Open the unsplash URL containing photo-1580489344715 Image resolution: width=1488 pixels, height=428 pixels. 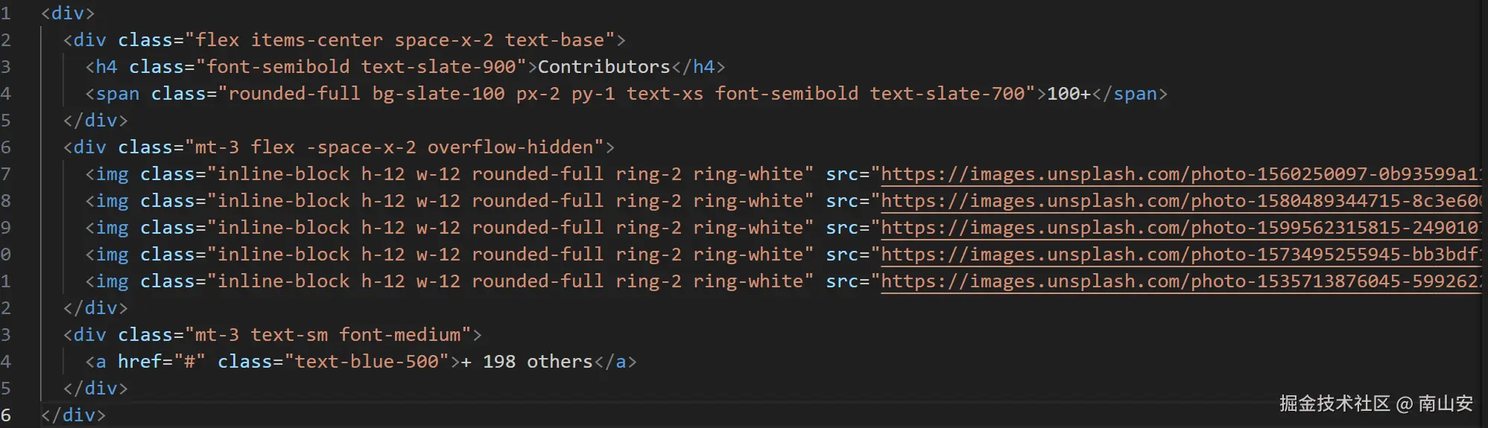point(1177,201)
